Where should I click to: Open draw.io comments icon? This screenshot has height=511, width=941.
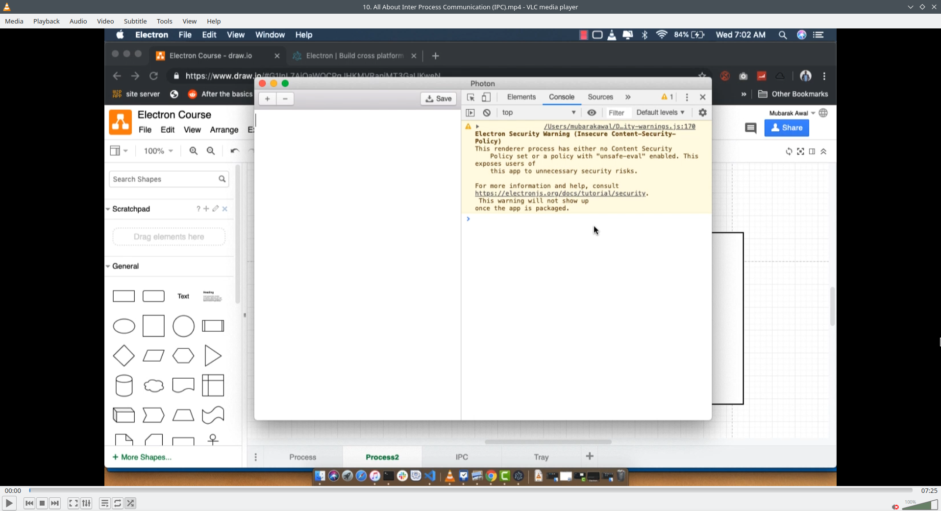pyautogui.click(x=750, y=128)
